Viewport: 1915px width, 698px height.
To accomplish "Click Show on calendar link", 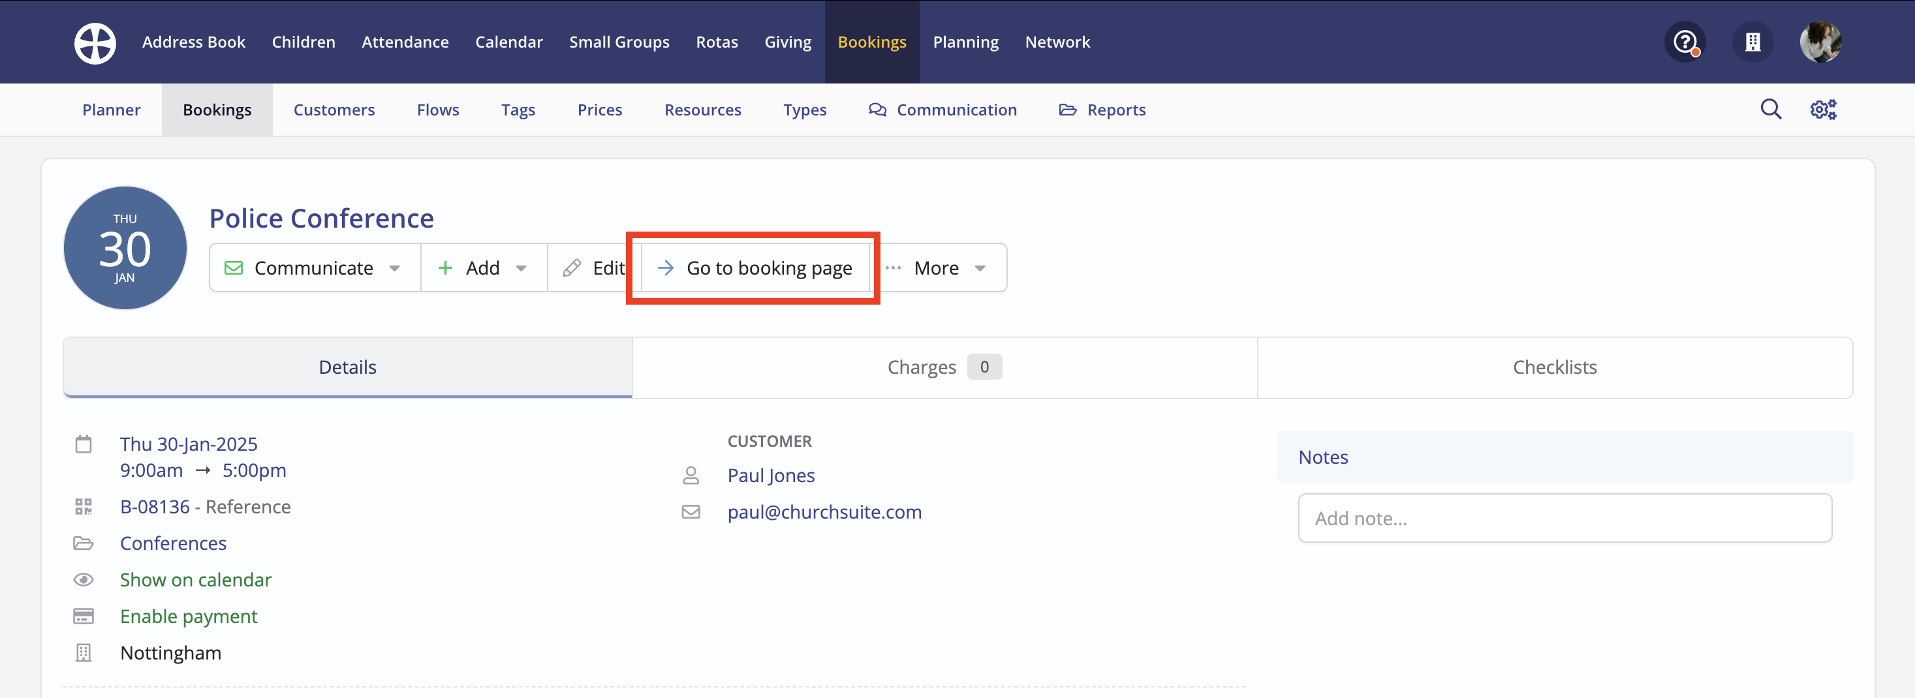I will click(196, 580).
